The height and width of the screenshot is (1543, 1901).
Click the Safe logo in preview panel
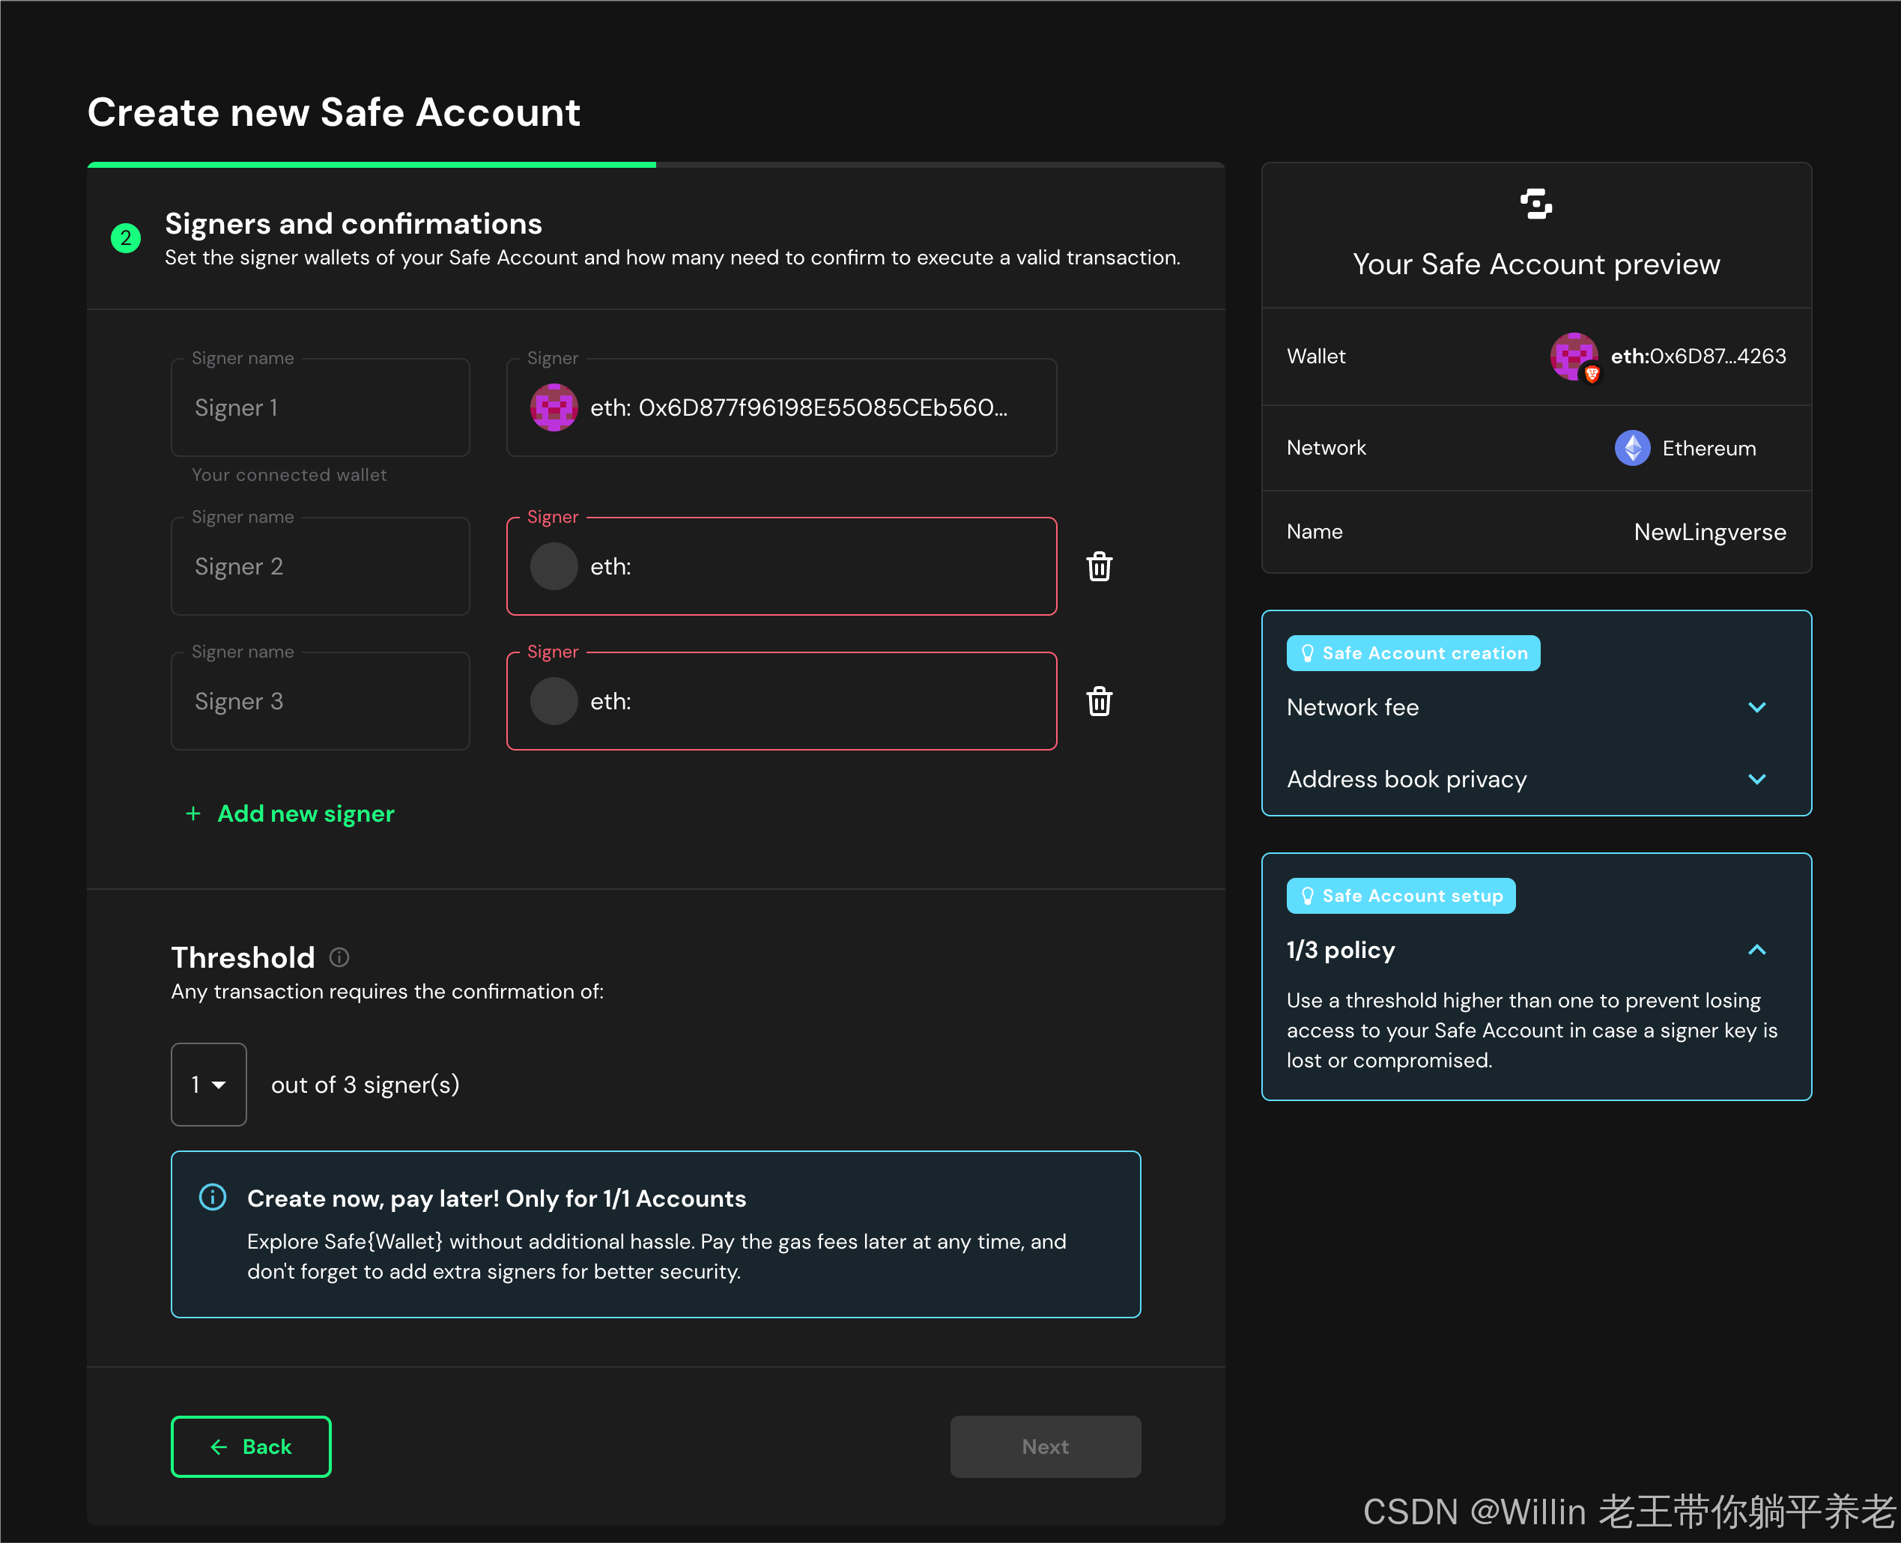pyautogui.click(x=1535, y=204)
